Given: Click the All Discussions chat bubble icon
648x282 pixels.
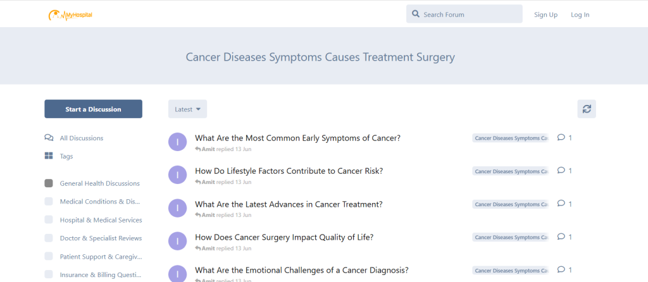Looking at the screenshot, I should click(49, 138).
